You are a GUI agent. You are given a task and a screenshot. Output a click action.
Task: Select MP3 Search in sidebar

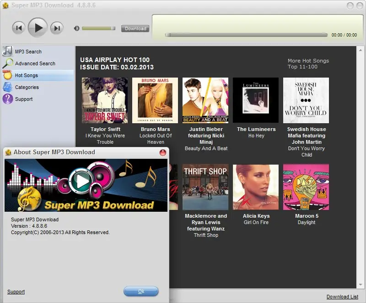28,52
